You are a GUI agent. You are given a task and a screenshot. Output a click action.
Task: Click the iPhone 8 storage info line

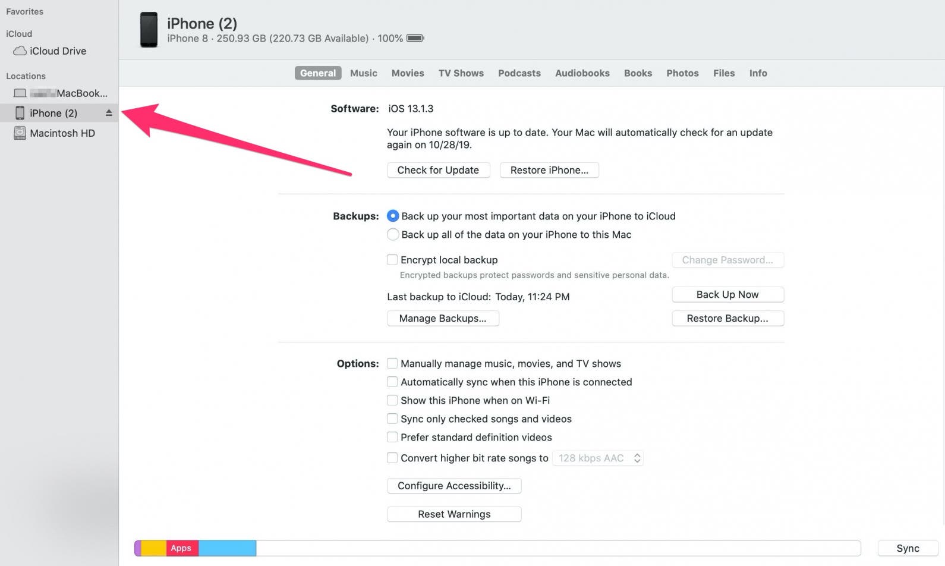click(285, 38)
